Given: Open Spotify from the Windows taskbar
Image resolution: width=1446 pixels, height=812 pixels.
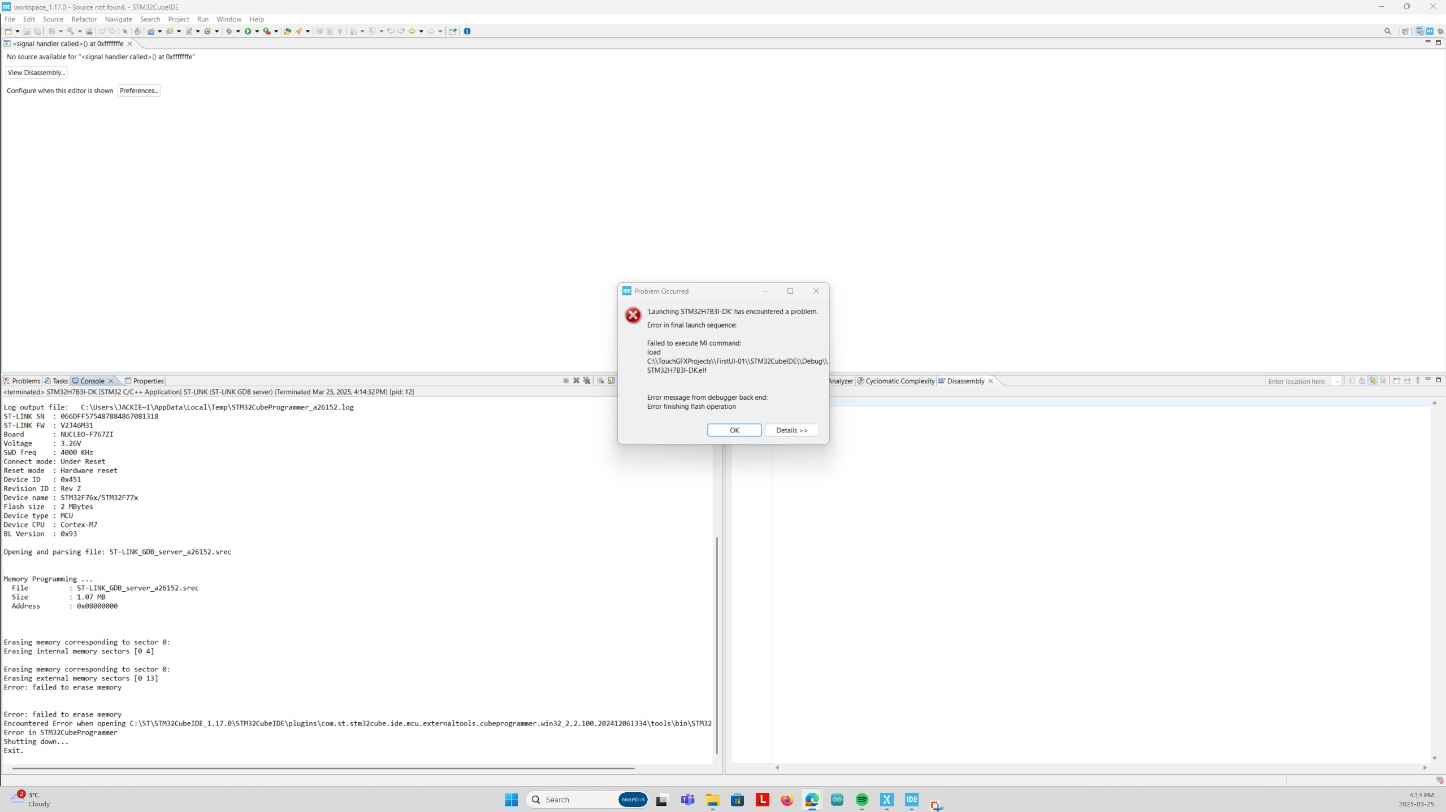Looking at the screenshot, I should pos(861,799).
